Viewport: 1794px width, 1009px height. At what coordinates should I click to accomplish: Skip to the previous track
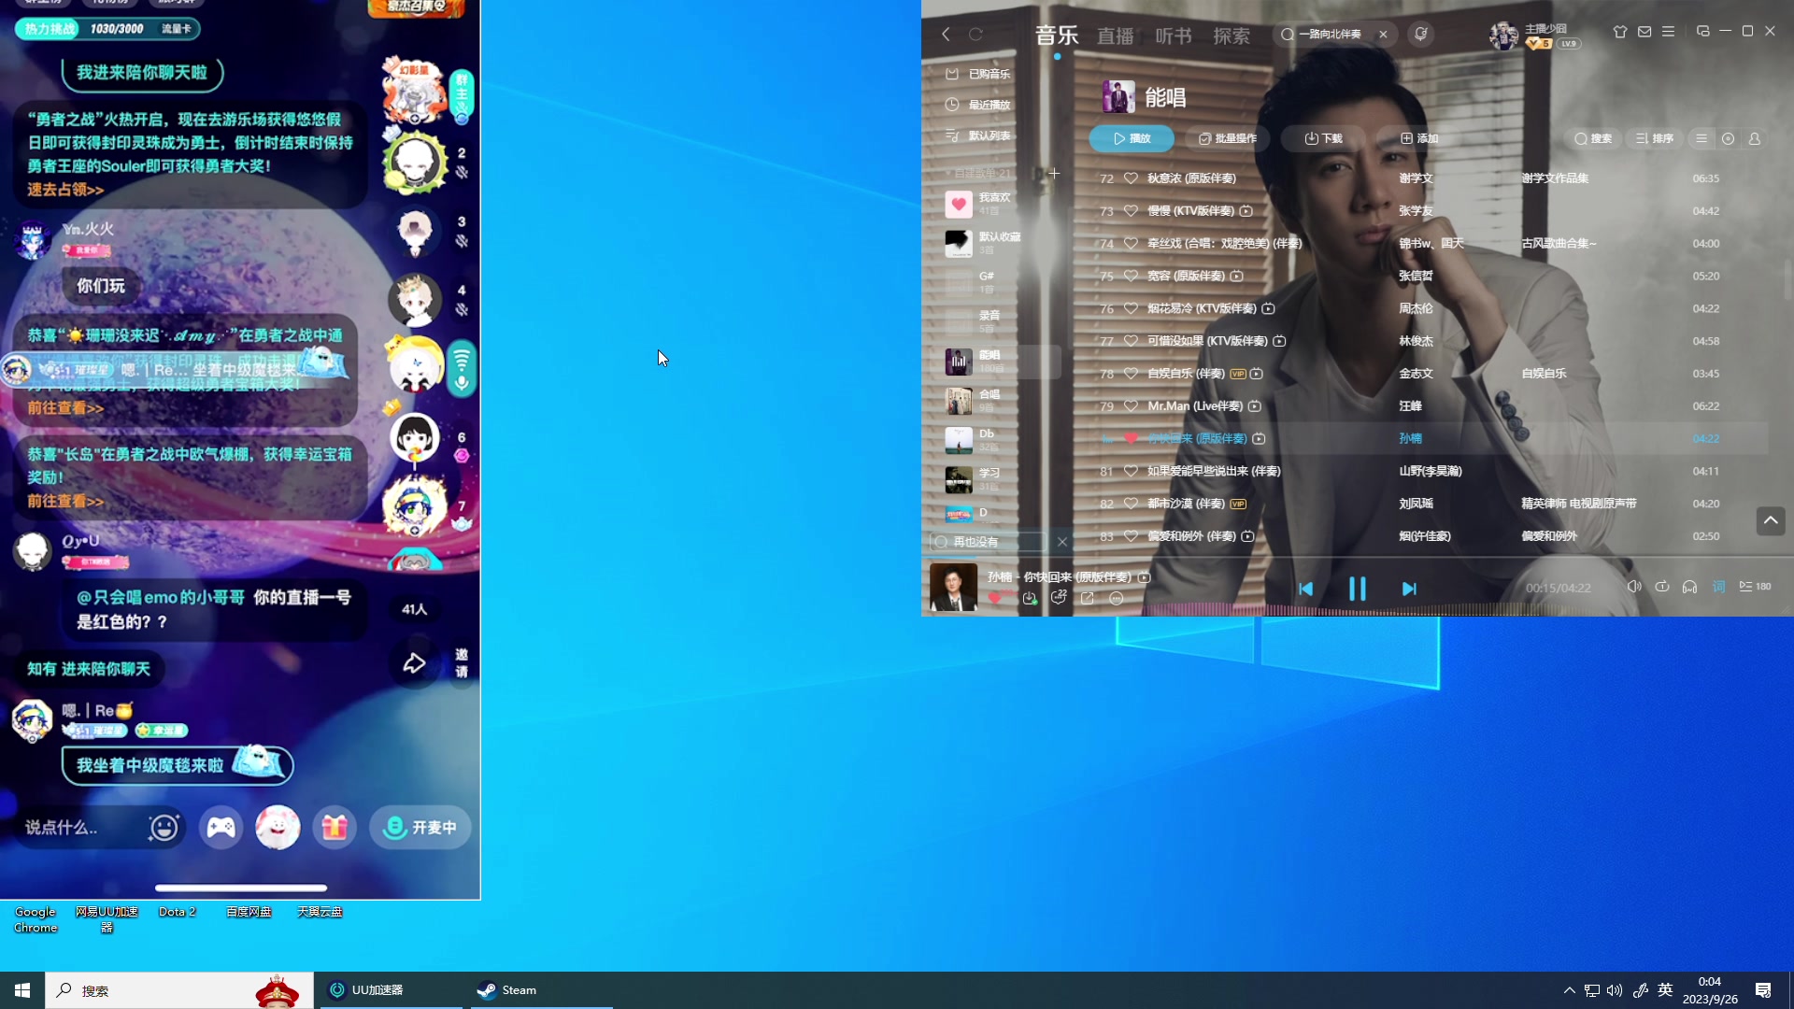click(1305, 589)
